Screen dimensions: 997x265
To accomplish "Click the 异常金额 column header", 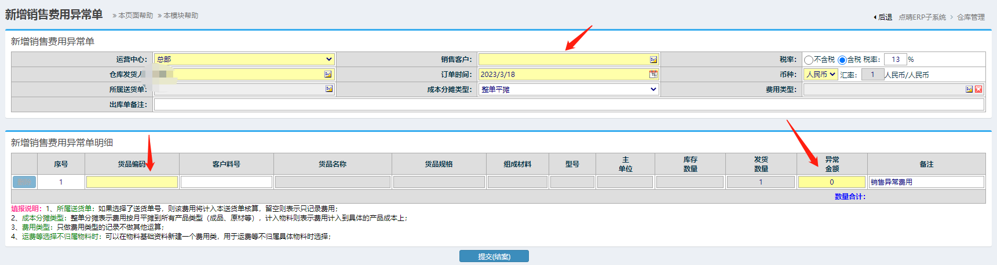I will pos(832,164).
